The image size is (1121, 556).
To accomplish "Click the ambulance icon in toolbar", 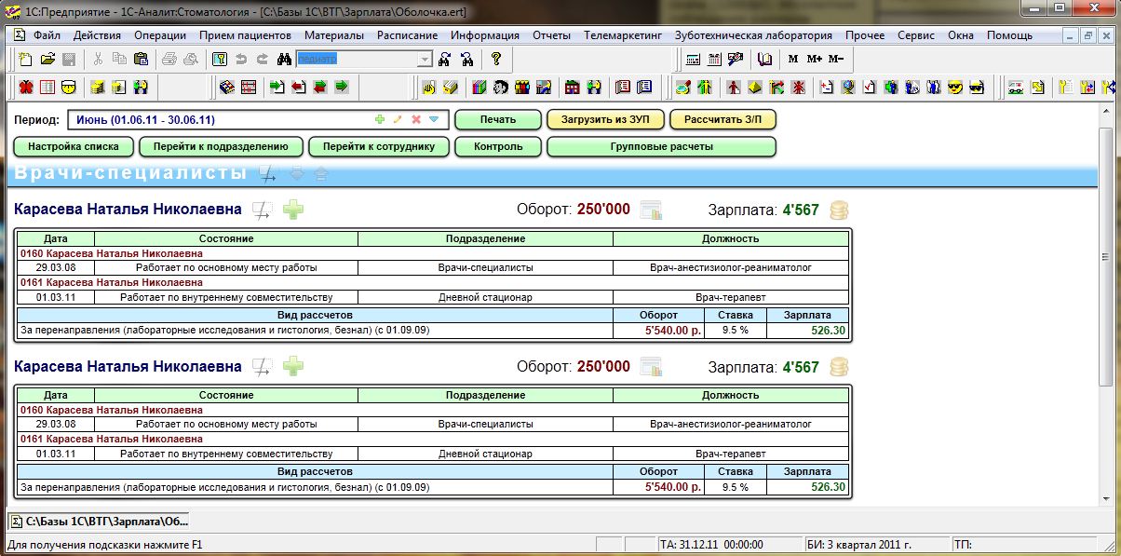I will (1017, 88).
